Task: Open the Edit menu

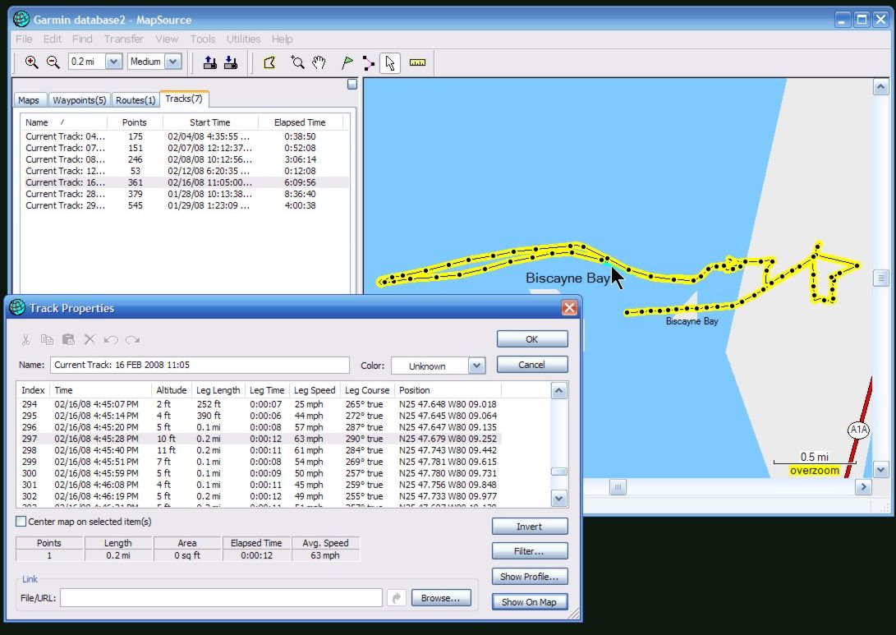Action: tap(52, 39)
